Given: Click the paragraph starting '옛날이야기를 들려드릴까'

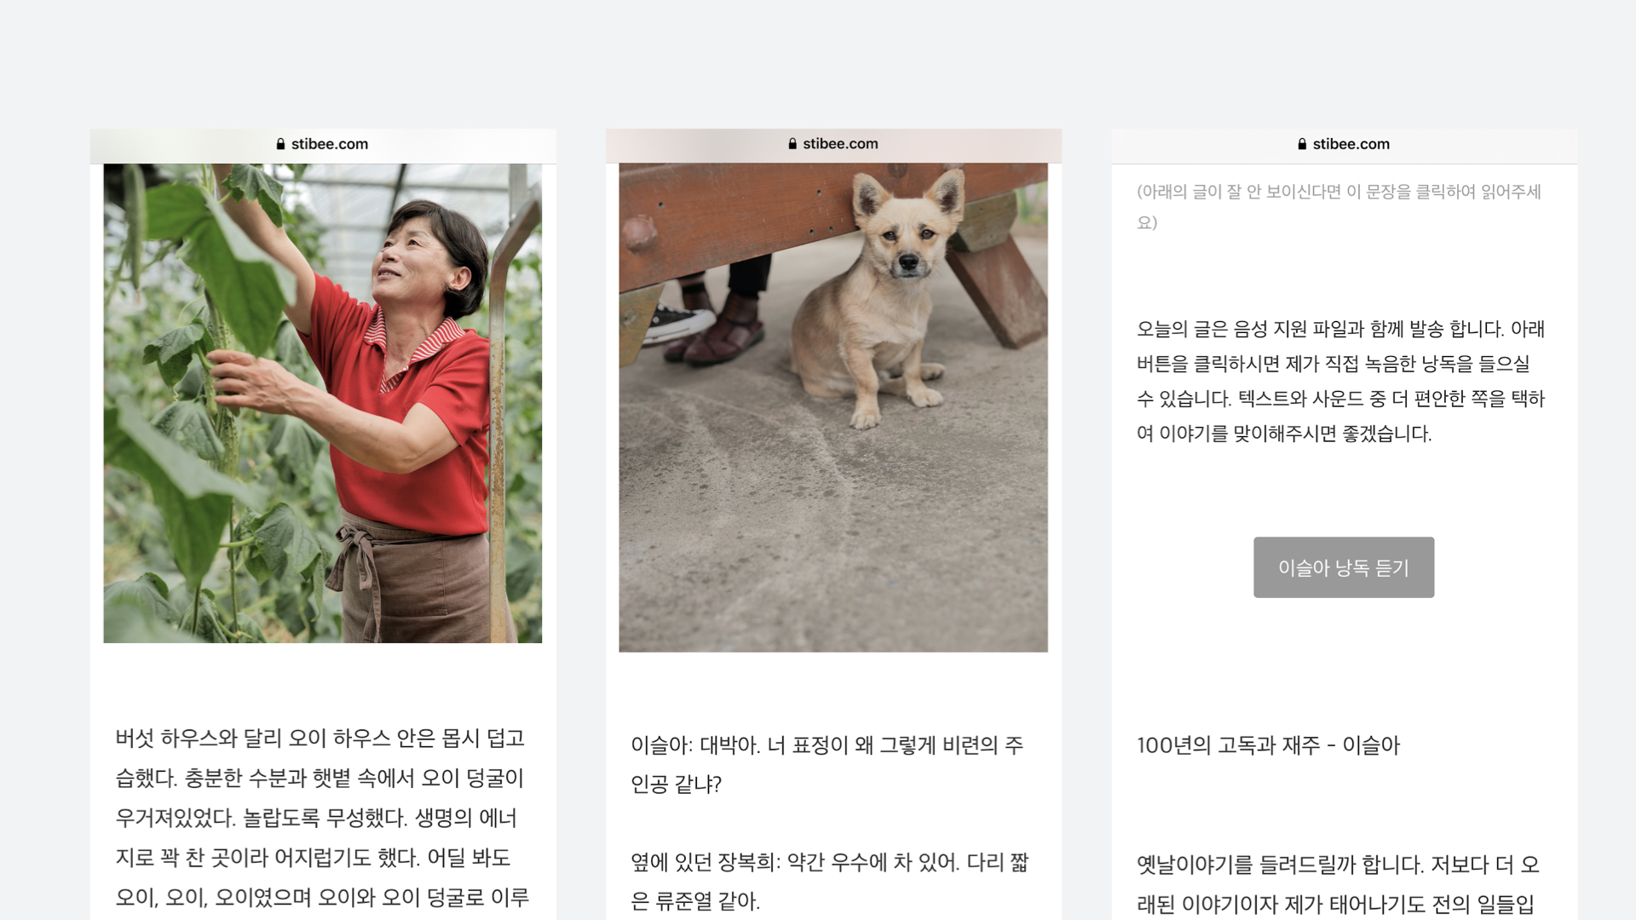Looking at the screenshot, I should (x=1338, y=884).
